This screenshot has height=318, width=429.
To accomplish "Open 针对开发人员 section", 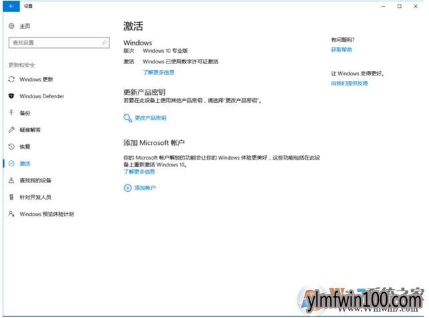I will click(35, 197).
